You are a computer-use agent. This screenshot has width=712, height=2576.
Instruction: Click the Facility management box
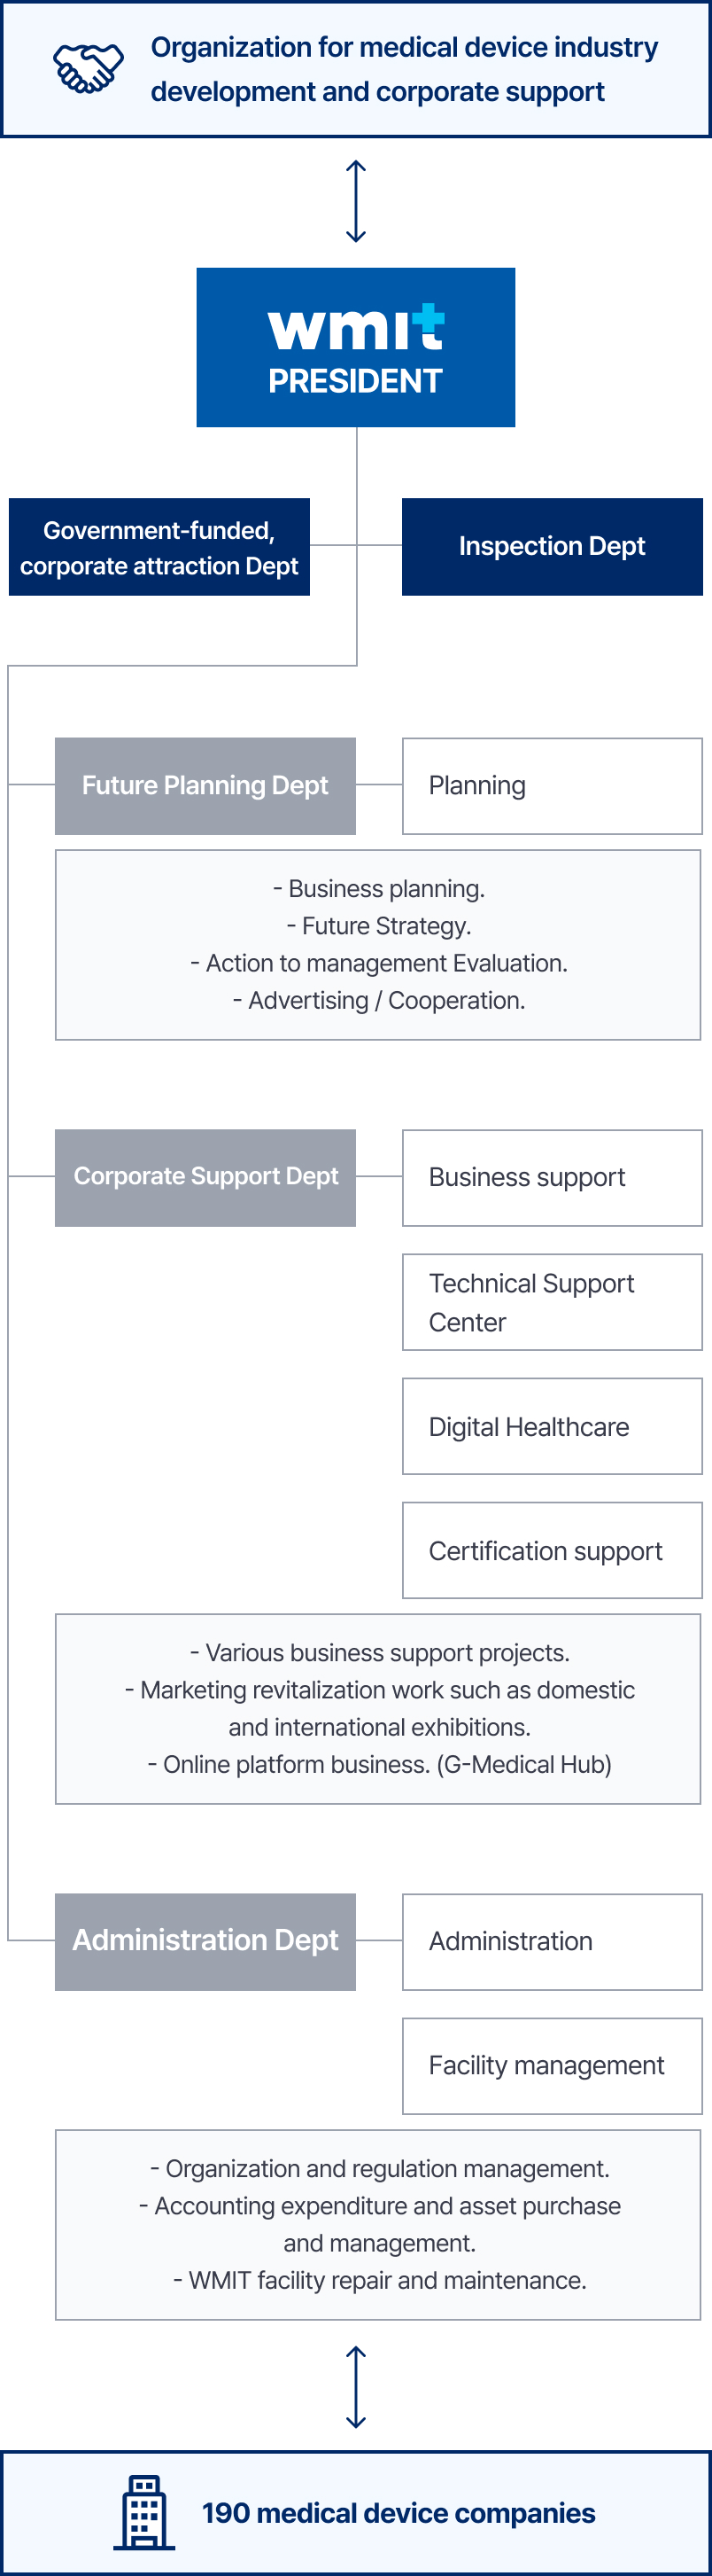[553, 2066]
